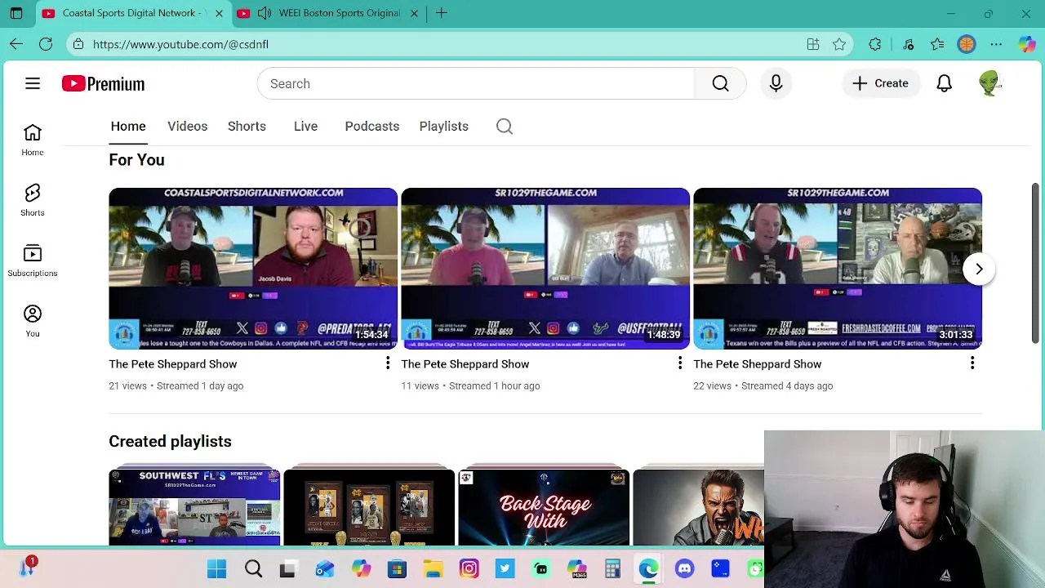This screenshot has height=588, width=1045.
Task: Switch to the channel Podcasts tab
Action: point(372,126)
